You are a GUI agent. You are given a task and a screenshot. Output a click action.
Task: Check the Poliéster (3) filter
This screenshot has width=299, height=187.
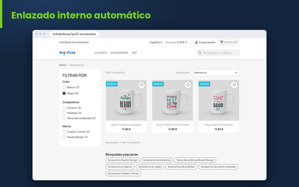pos(64,113)
